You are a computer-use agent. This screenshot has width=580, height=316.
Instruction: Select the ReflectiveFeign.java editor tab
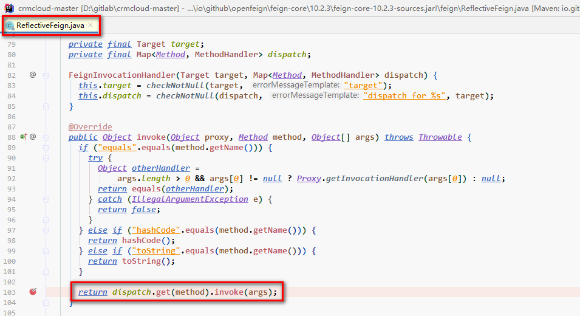pyautogui.click(x=50, y=26)
